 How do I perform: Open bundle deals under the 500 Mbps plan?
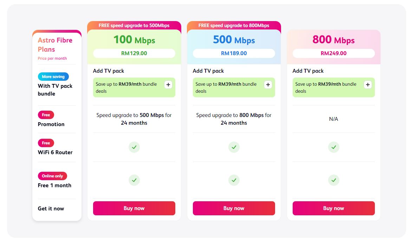pos(268,85)
